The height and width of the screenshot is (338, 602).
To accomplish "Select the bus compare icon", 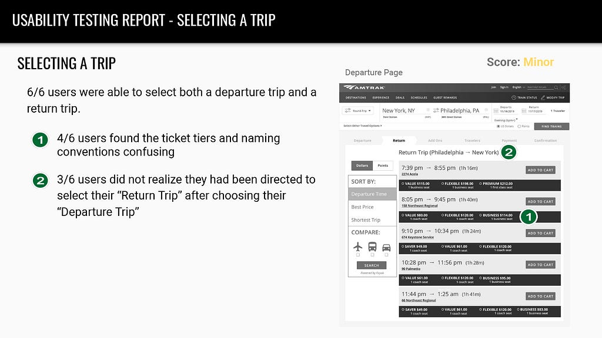I will tap(372, 246).
